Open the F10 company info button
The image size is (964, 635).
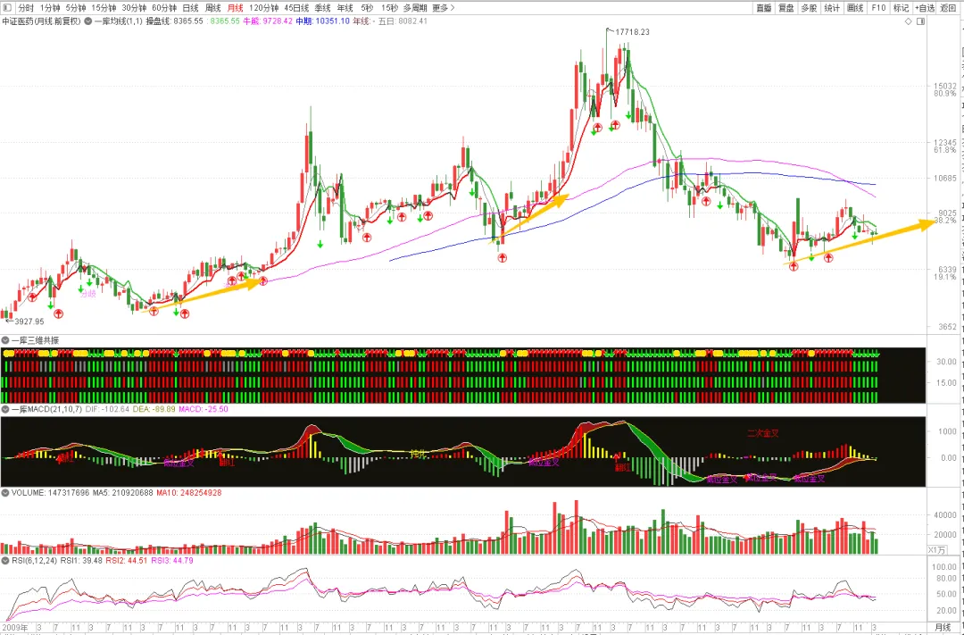[878, 8]
